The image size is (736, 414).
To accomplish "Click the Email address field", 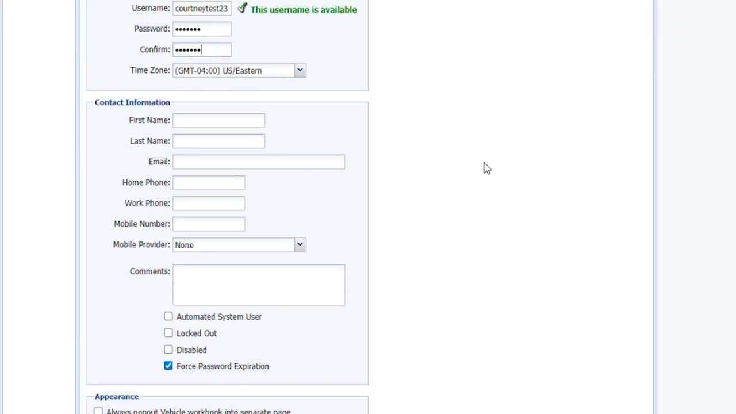I will (x=258, y=162).
